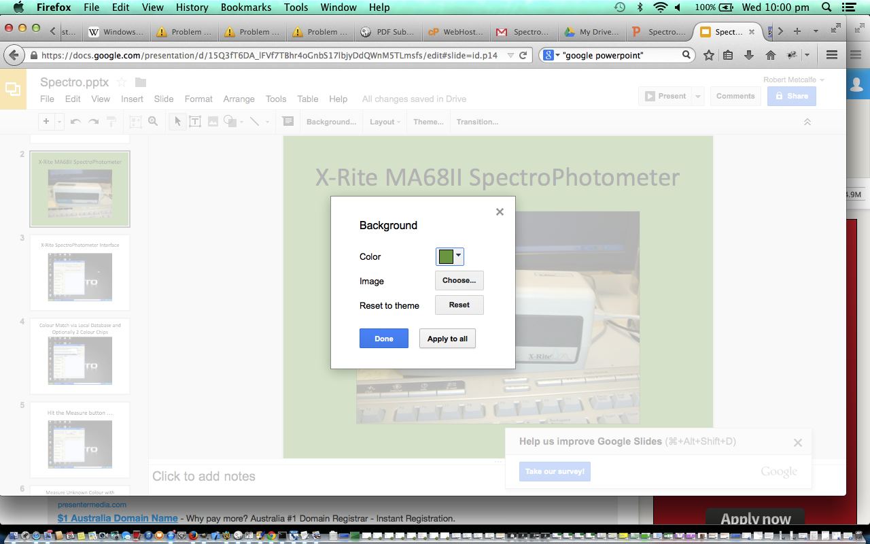Viewport: 870px width, 544px height.
Task: Click the Choose image button
Action: click(459, 280)
